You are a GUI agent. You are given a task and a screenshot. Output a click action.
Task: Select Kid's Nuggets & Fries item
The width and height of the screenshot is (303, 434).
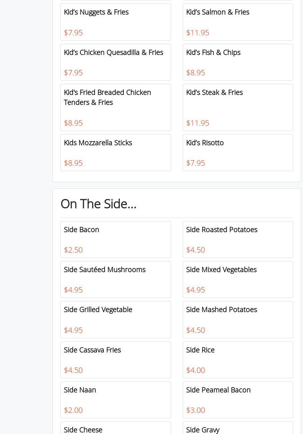(x=115, y=22)
